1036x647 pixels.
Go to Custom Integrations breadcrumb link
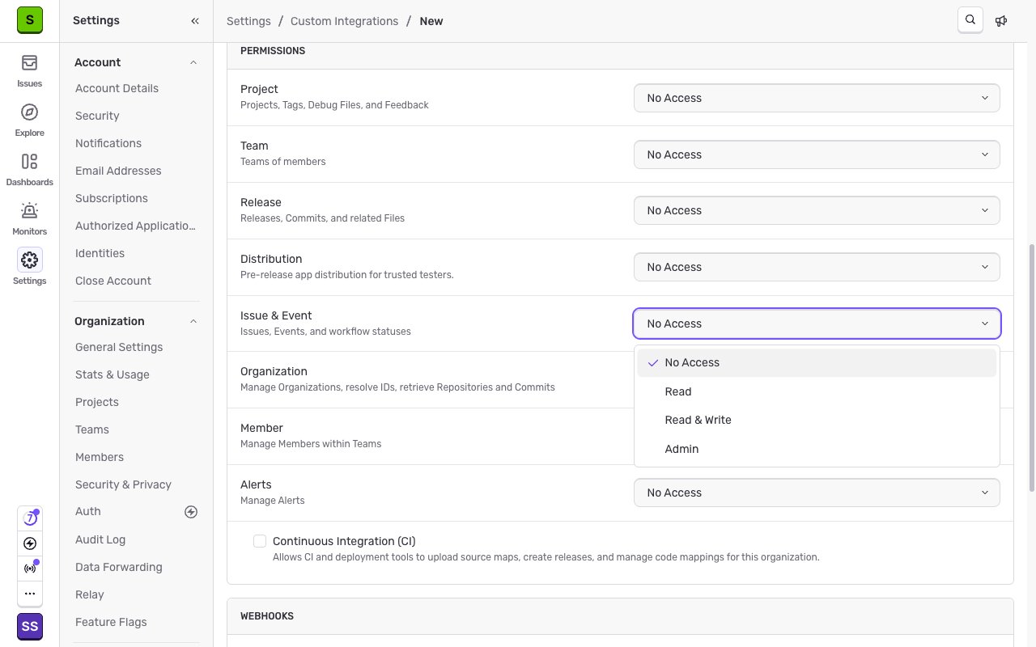pyautogui.click(x=344, y=21)
